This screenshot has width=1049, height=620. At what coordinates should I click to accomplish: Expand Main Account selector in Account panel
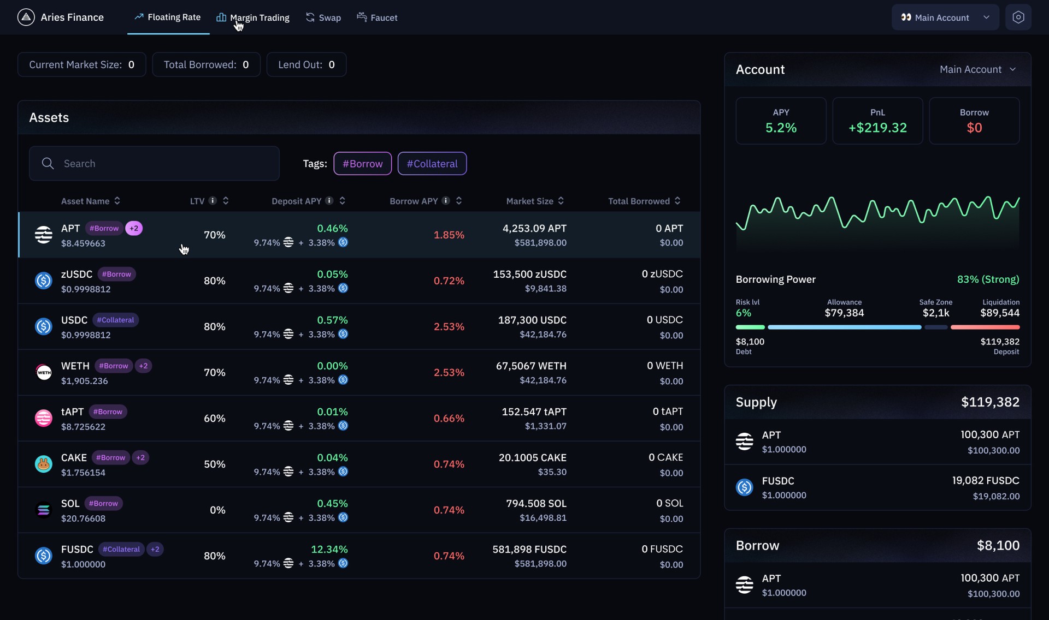[x=978, y=69]
